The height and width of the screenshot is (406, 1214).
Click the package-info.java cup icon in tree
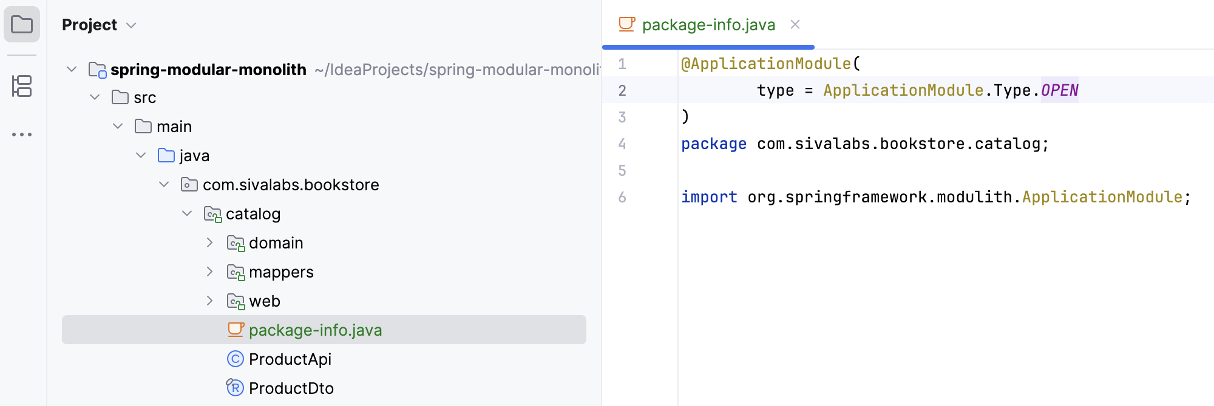[236, 330]
